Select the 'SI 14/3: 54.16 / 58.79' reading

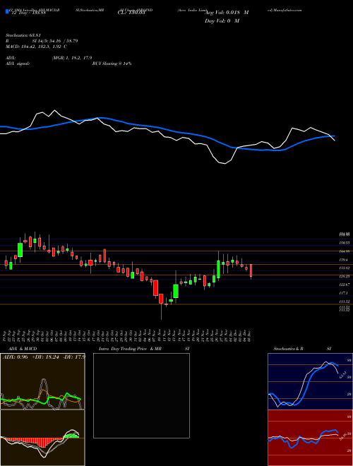coord(55,41)
